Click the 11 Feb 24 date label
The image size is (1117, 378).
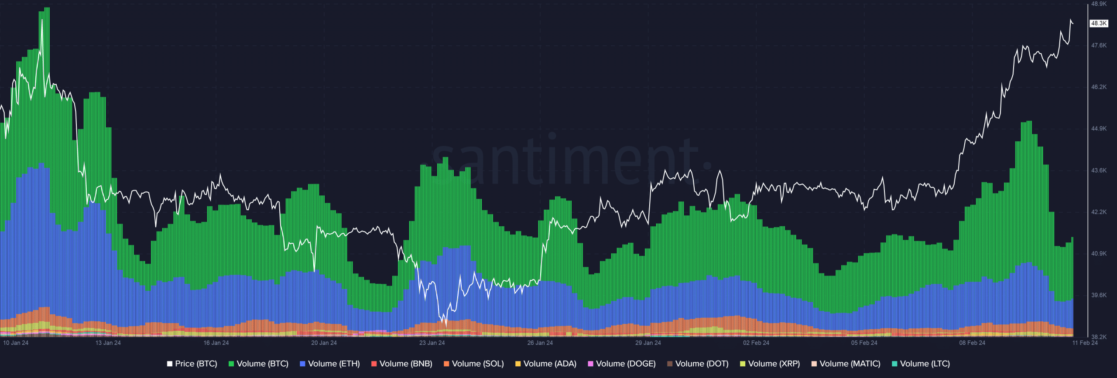(1085, 343)
